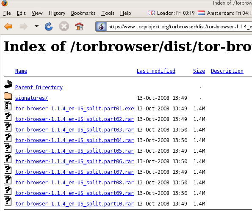Click the Parent Directory back-arrow icon

point(8,85)
